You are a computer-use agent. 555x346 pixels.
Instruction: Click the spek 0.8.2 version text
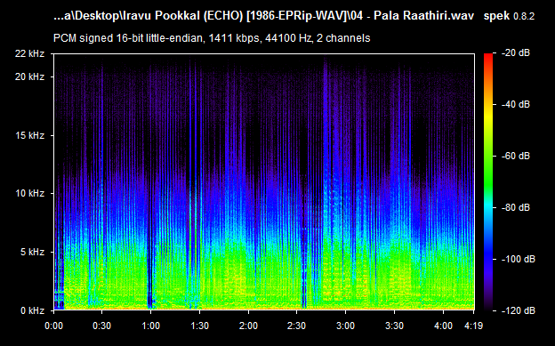pos(509,16)
